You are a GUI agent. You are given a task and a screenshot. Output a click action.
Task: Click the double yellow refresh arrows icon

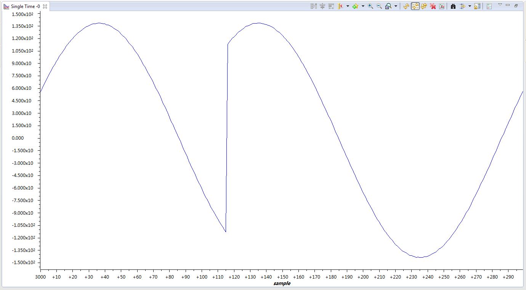(424, 6)
